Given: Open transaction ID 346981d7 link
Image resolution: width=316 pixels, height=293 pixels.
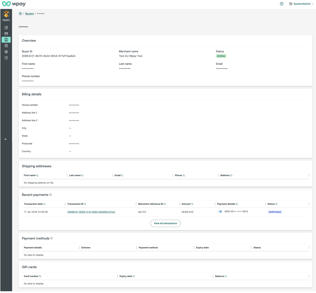Looking at the screenshot, I should pyautogui.click(x=91, y=212).
